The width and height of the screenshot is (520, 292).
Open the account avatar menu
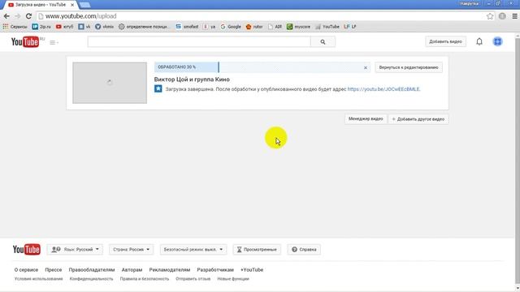(x=497, y=41)
